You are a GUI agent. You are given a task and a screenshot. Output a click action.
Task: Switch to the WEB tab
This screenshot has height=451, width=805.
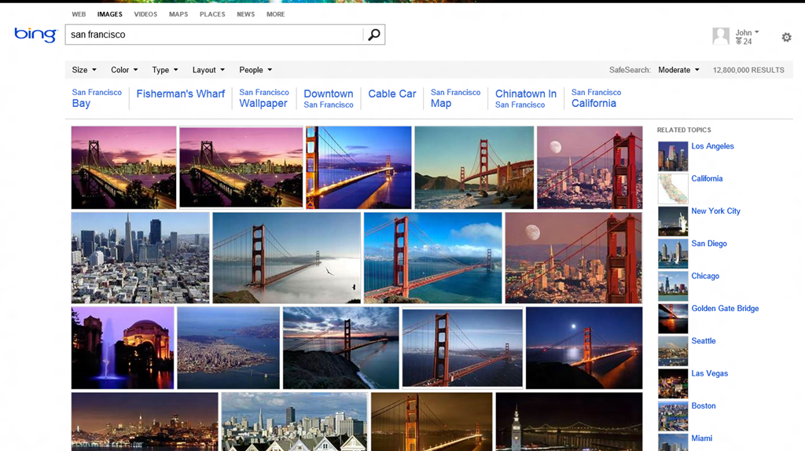[x=79, y=14]
